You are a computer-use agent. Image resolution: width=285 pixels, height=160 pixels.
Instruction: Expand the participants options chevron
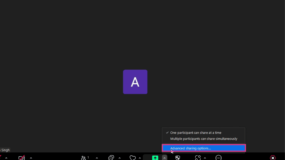click(x=97, y=158)
